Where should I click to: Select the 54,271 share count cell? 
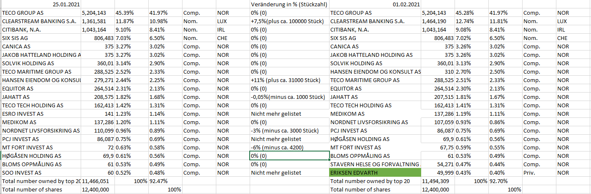pos(438,165)
